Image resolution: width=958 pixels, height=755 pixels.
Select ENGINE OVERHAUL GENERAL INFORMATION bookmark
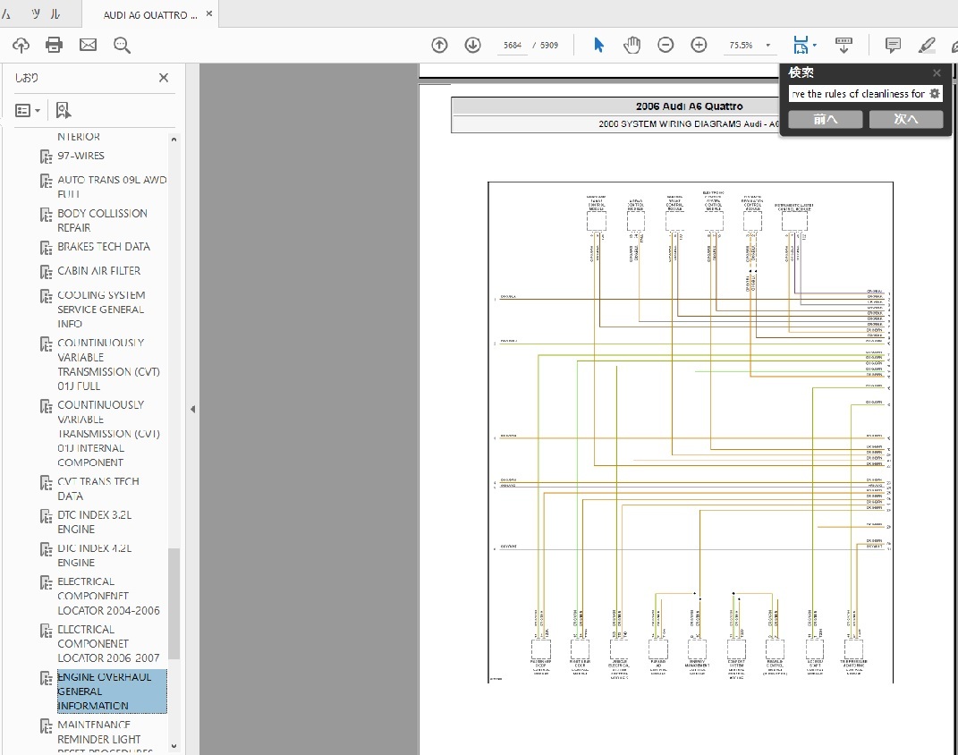tap(112, 691)
